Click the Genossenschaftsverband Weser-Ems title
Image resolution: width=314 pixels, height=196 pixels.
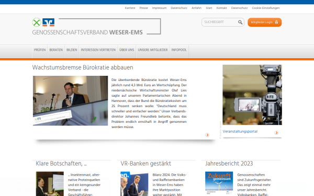(87, 32)
